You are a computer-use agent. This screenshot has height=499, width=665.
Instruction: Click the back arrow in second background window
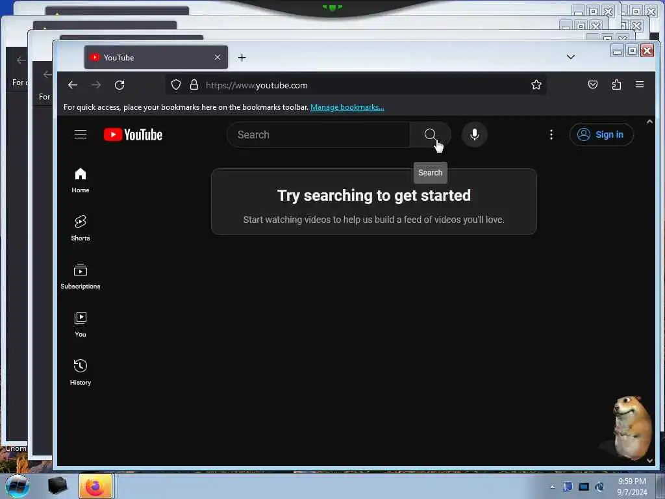click(x=47, y=75)
